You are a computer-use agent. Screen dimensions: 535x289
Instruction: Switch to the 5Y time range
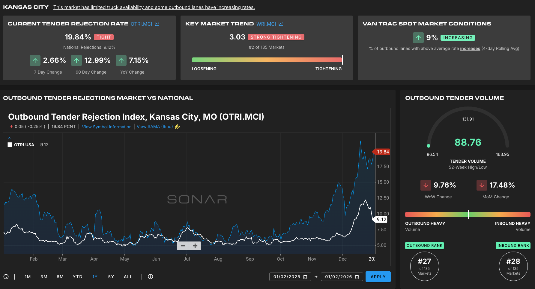[111, 277]
